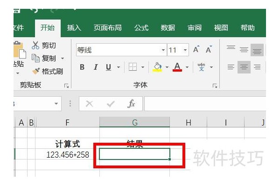Expand the Copy dropdown arrow

coord(63,59)
